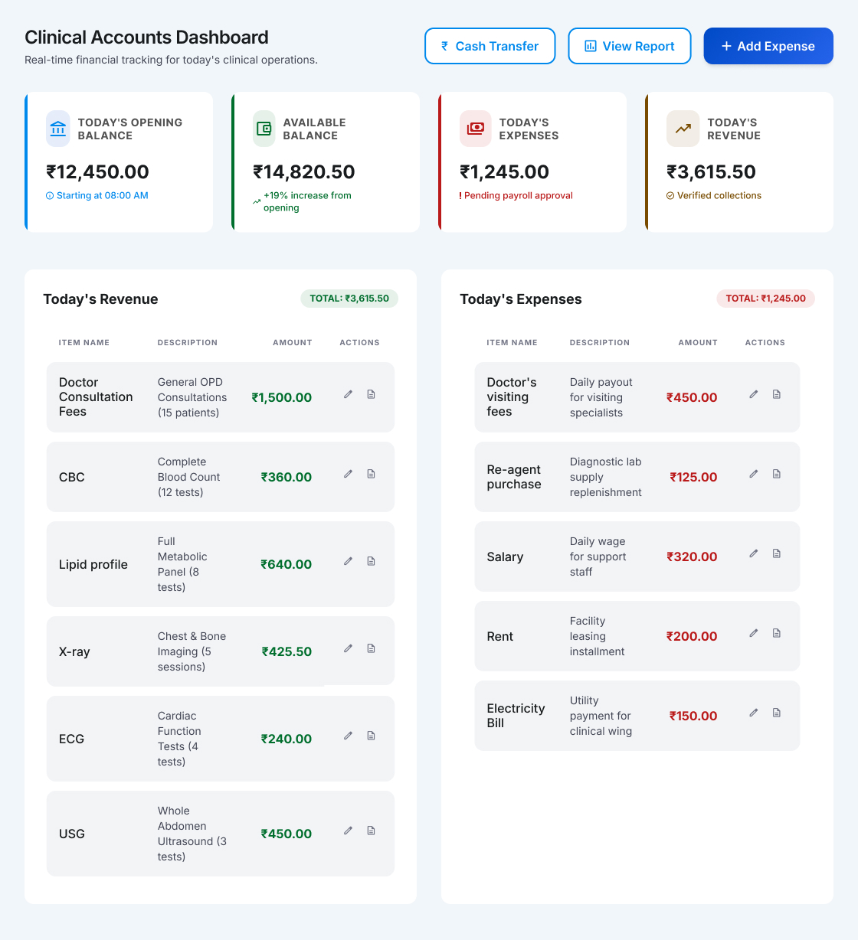Edit the ECG revenue row
The height and width of the screenshot is (940, 858).
click(349, 736)
